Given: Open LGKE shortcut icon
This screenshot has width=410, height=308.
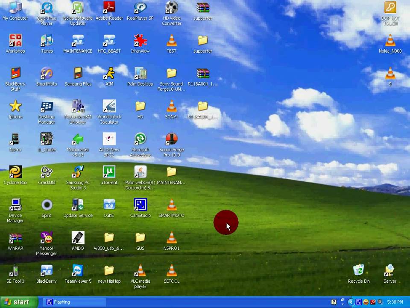Looking at the screenshot, I should pyautogui.click(x=109, y=205).
